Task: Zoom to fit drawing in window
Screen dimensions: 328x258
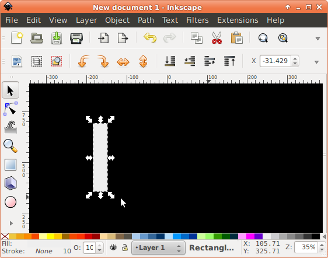Action: coord(283,38)
